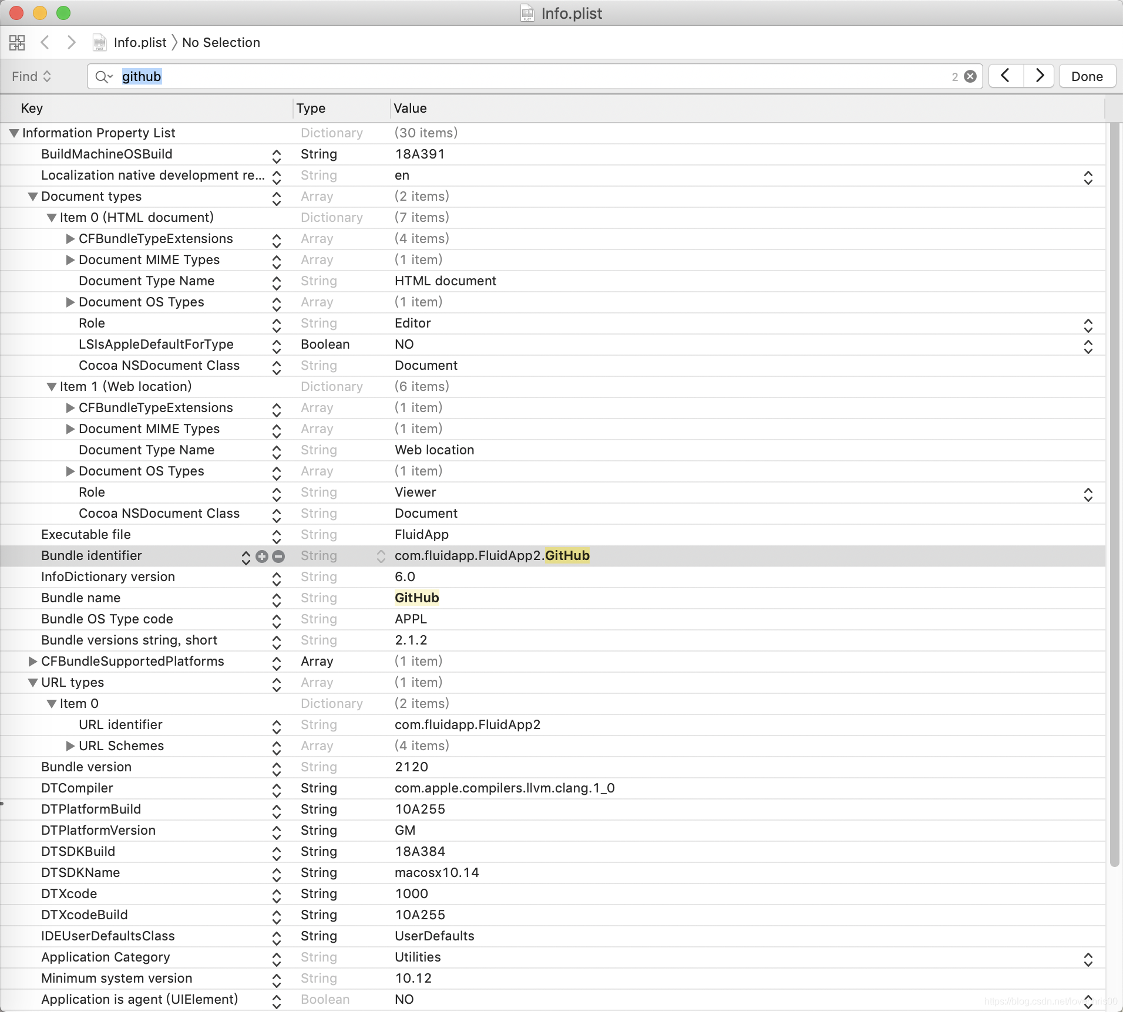The height and width of the screenshot is (1012, 1123).
Task: Select the URL identifier value com.fluidapp.FluidApp2
Action: click(x=468, y=724)
